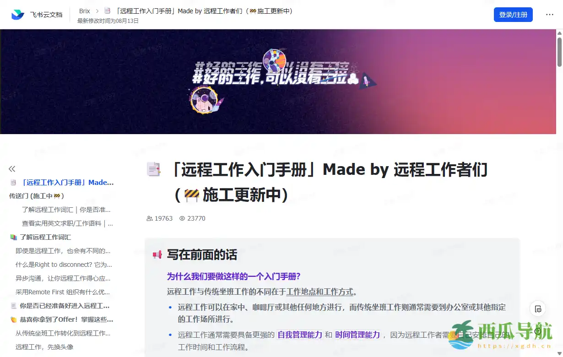Click the document page icon beside the breadcrumb title
Image resolution: width=563 pixels, height=357 pixels.
(107, 11)
